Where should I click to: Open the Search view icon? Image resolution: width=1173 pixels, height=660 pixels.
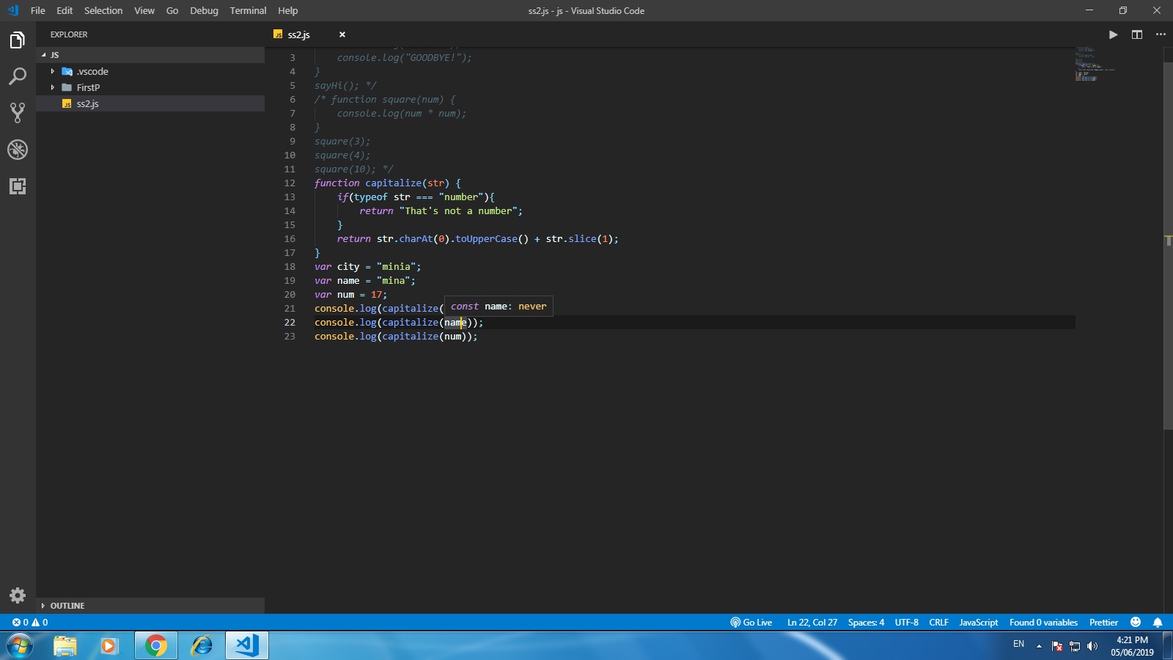18,76
